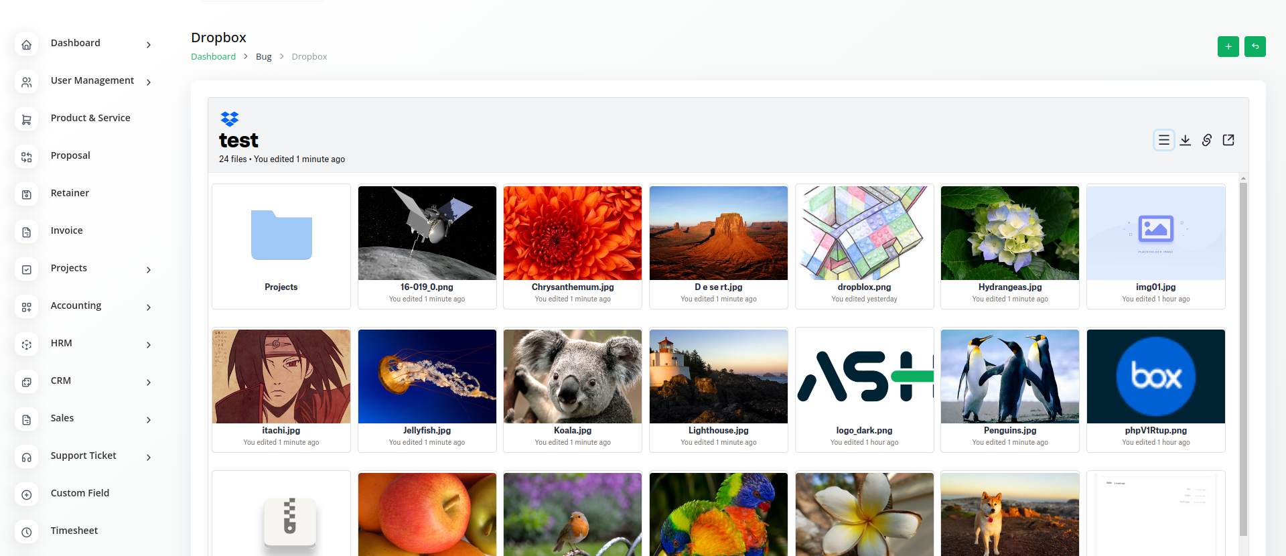Click the download icon in Dropbox header
The width and height of the screenshot is (1286, 556).
(1185, 140)
